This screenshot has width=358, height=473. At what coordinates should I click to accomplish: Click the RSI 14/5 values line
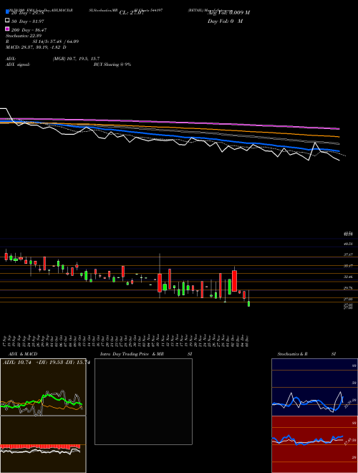click(42, 42)
